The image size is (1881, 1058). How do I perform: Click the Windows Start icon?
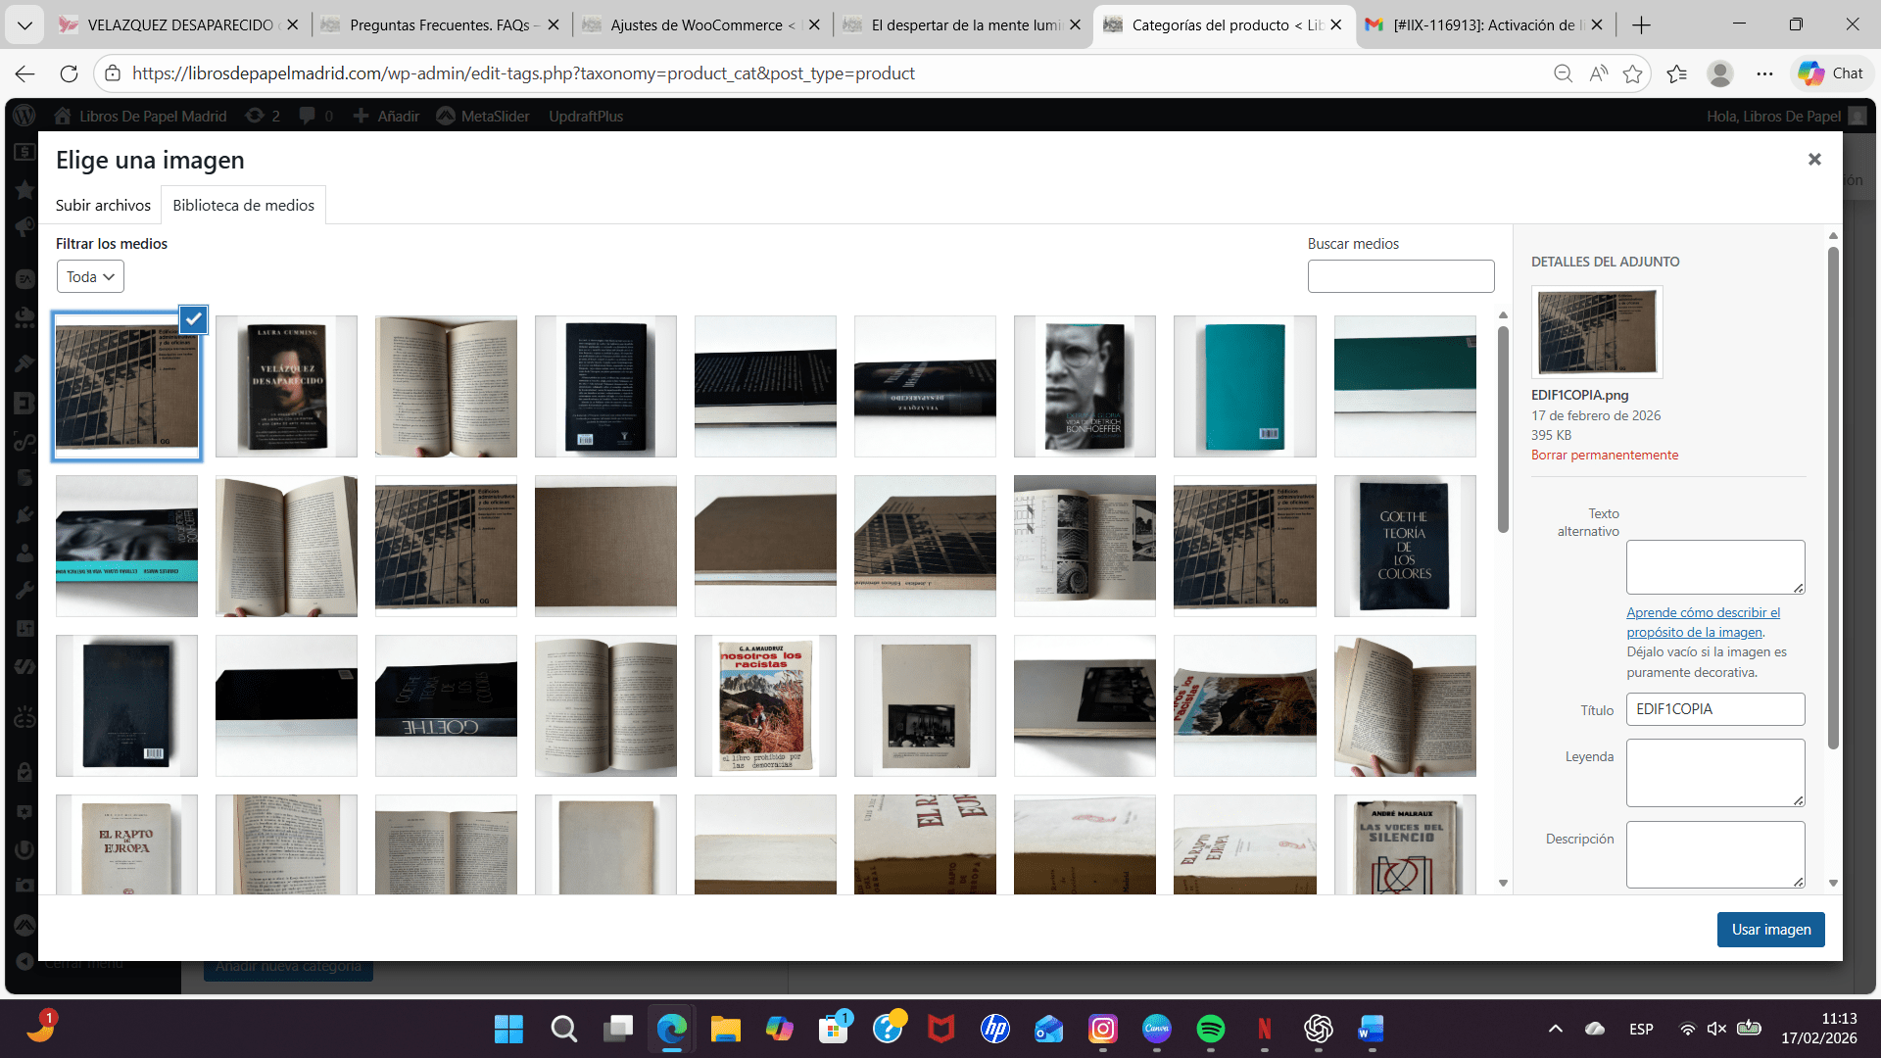[x=508, y=1029]
